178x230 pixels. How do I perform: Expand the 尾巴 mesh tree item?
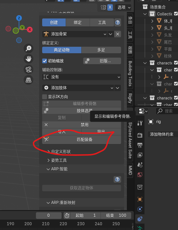click(152, 42)
